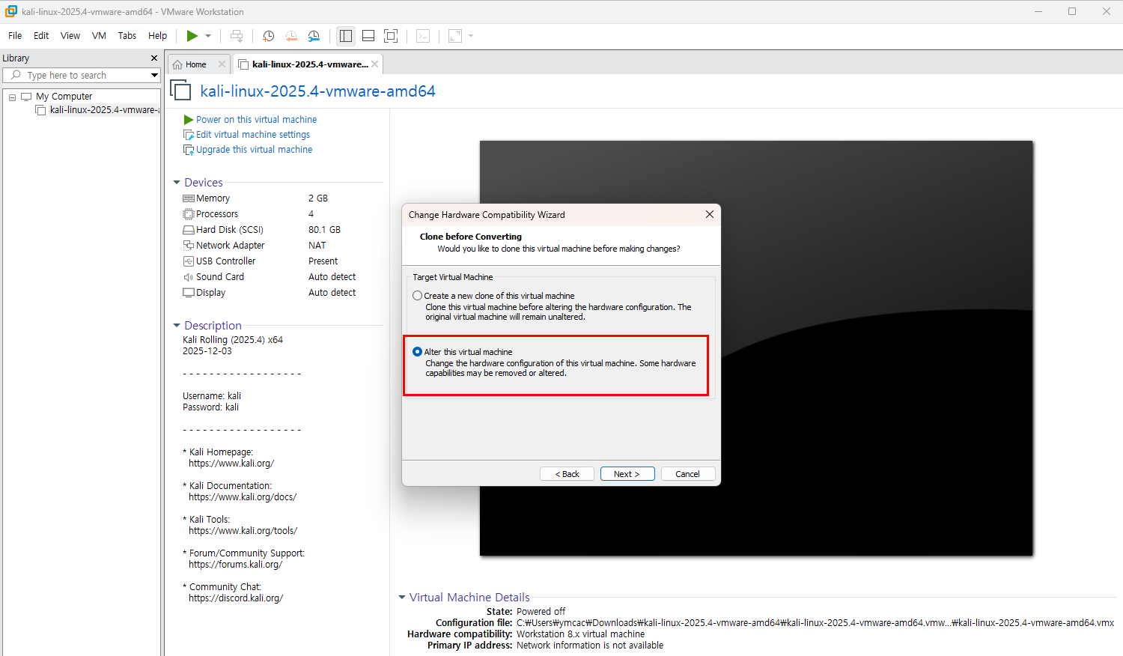The width and height of the screenshot is (1123, 656).
Task: Open the library search dropdown arrow
Action: coord(154,75)
